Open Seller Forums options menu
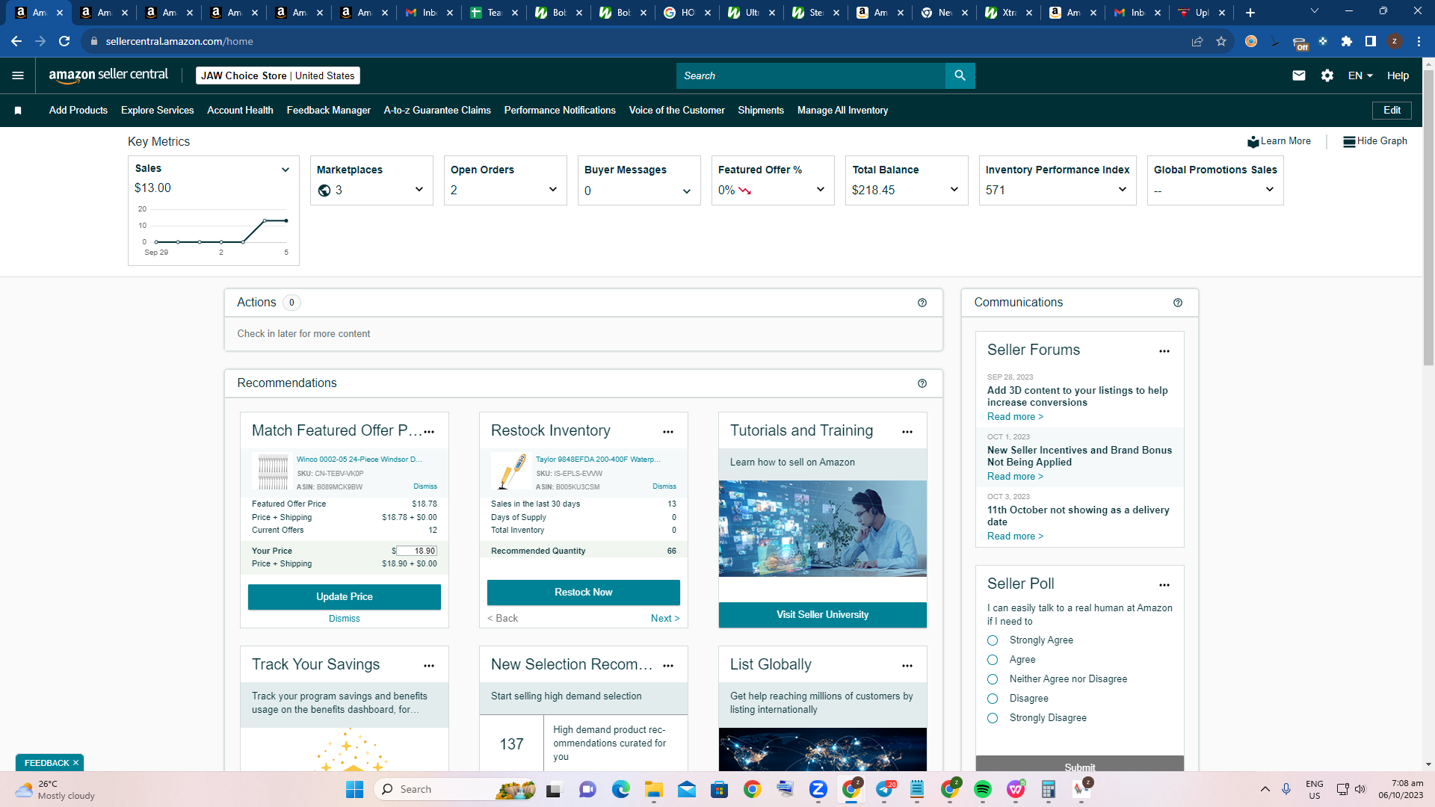Image resolution: width=1435 pixels, height=807 pixels. click(1164, 351)
